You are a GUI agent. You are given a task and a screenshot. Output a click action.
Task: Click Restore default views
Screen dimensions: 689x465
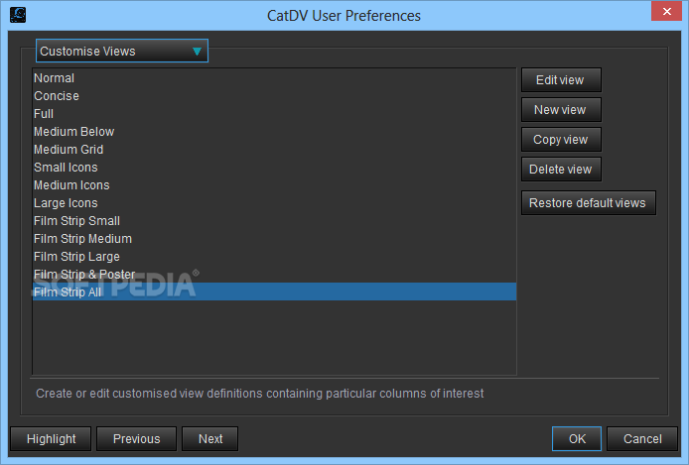(588, 202)
